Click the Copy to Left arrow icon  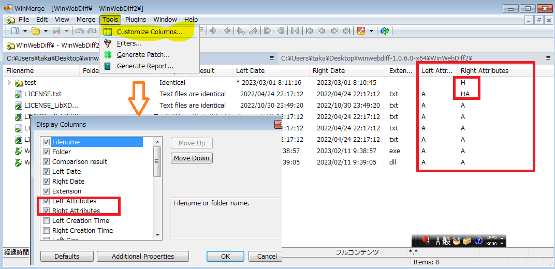tap(227, 31)
